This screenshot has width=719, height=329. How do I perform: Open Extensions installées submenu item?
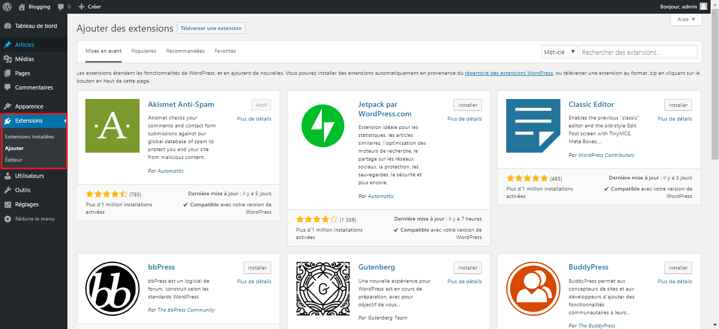coord(29,137)
